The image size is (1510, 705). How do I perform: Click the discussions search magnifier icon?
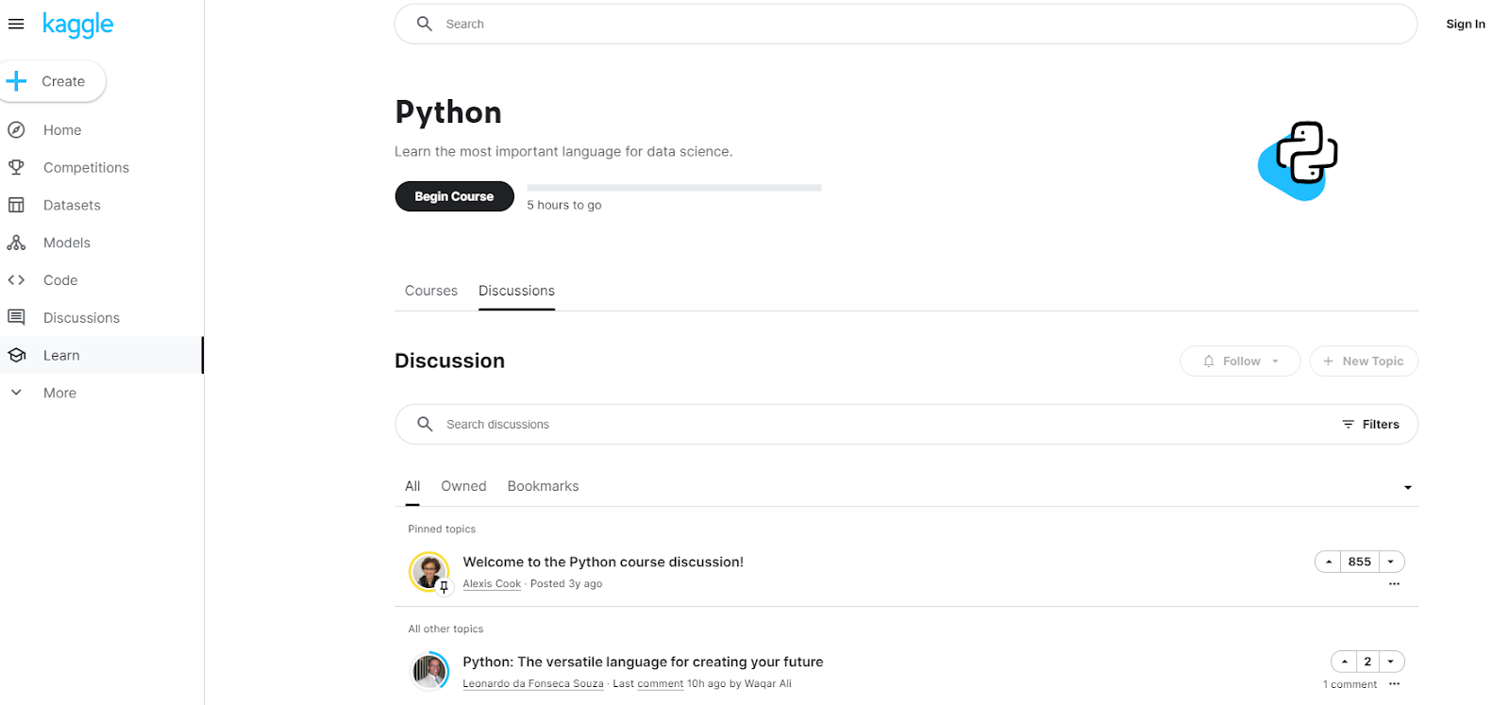point(426,425)
